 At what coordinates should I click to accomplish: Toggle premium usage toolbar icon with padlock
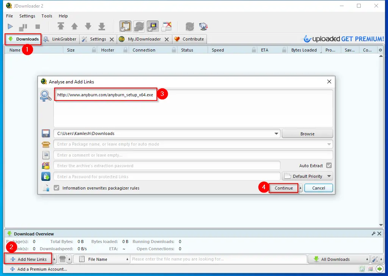[153, 26]
